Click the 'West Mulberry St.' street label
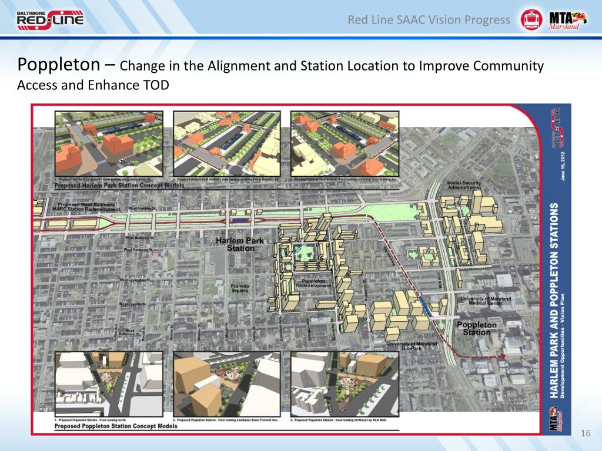This screenshot has height=451, width=602. [139, 238]
